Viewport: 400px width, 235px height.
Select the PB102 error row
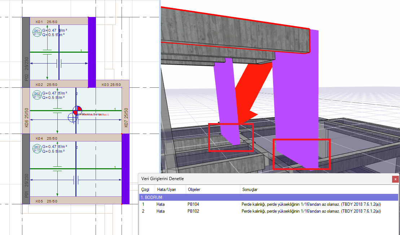click(269, 211)
